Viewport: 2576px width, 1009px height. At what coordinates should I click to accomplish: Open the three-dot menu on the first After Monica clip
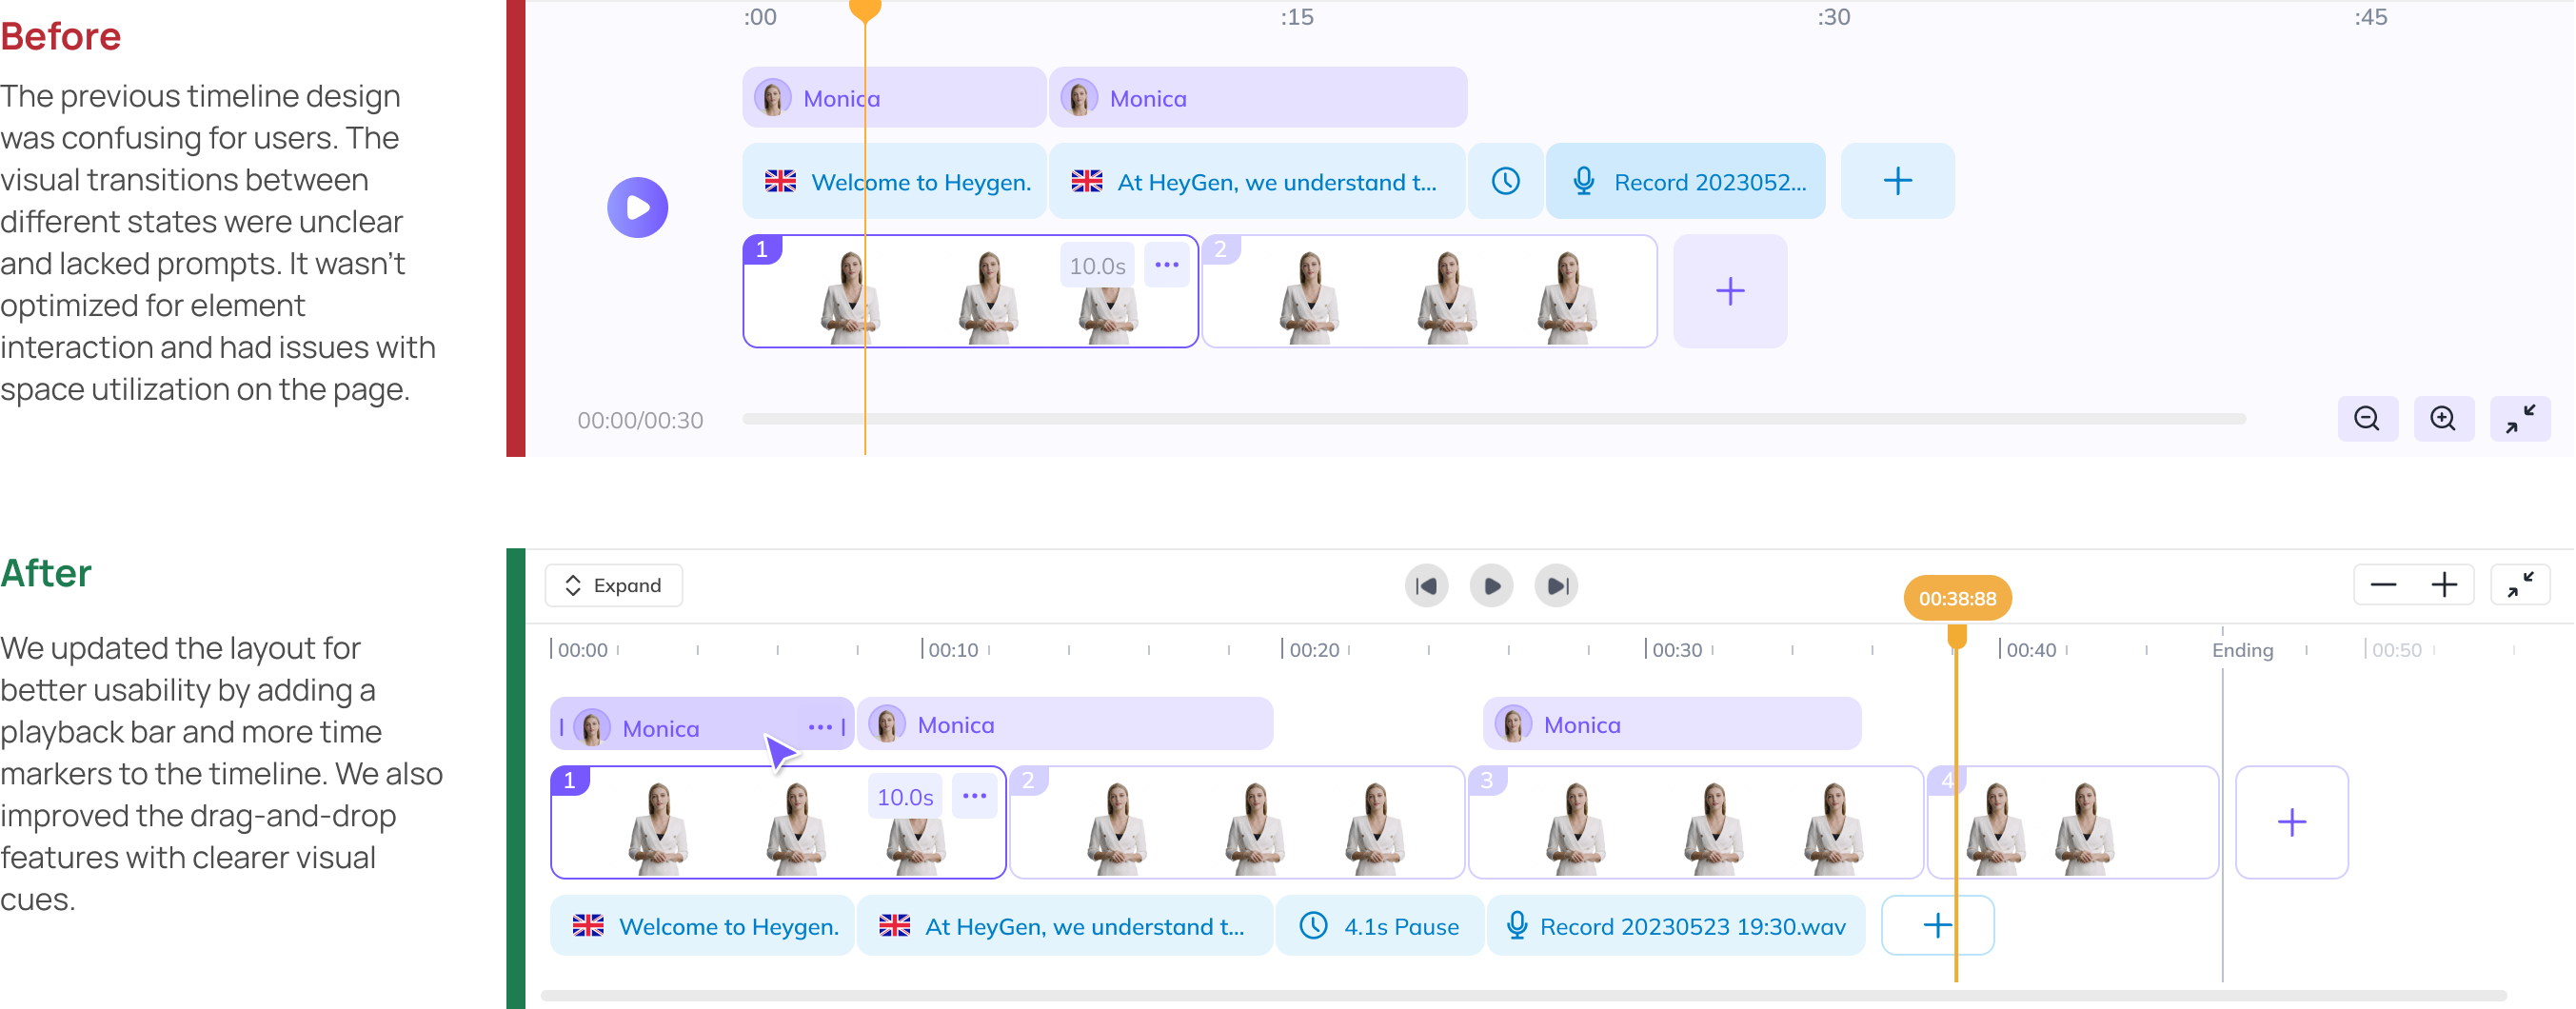point(820,727)
